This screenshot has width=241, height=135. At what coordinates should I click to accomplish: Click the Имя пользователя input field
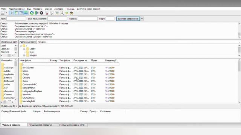[x=57, y=19]
